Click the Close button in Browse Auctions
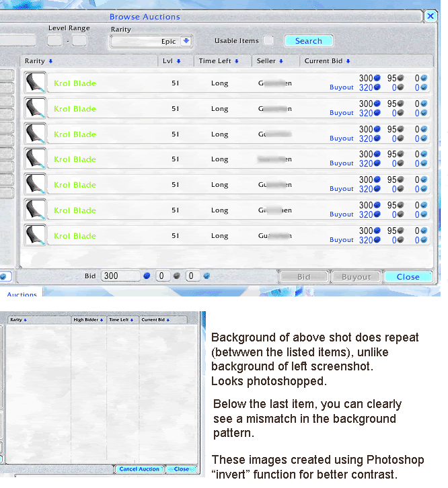The width and height of the screenshot is (448, 488). (408, 277)
